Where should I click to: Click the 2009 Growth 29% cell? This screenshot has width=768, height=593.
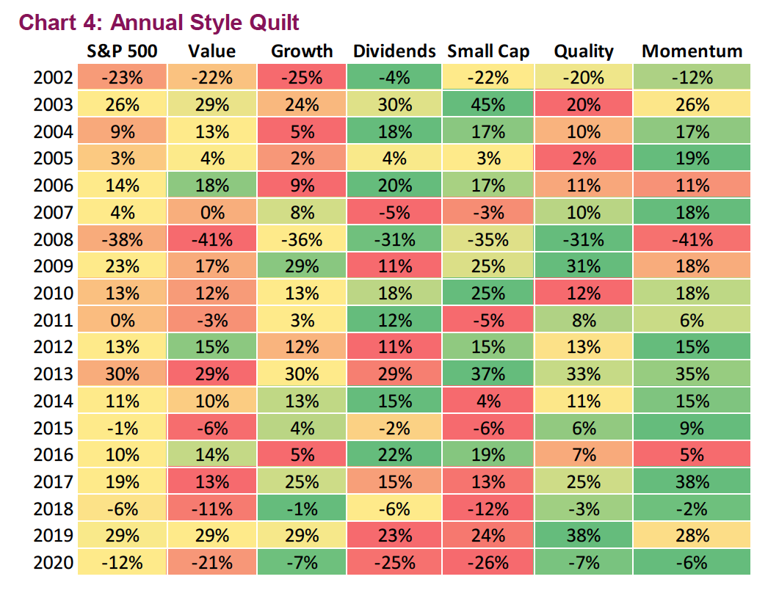pos(302,266)
